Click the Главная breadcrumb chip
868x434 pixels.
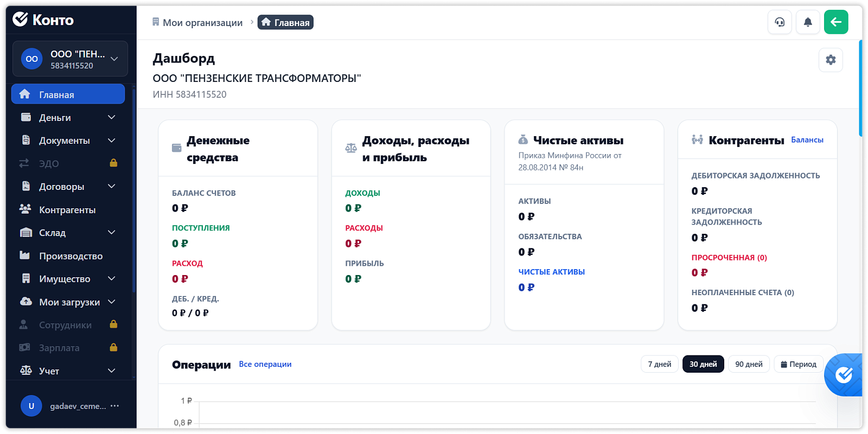(285, 22)
